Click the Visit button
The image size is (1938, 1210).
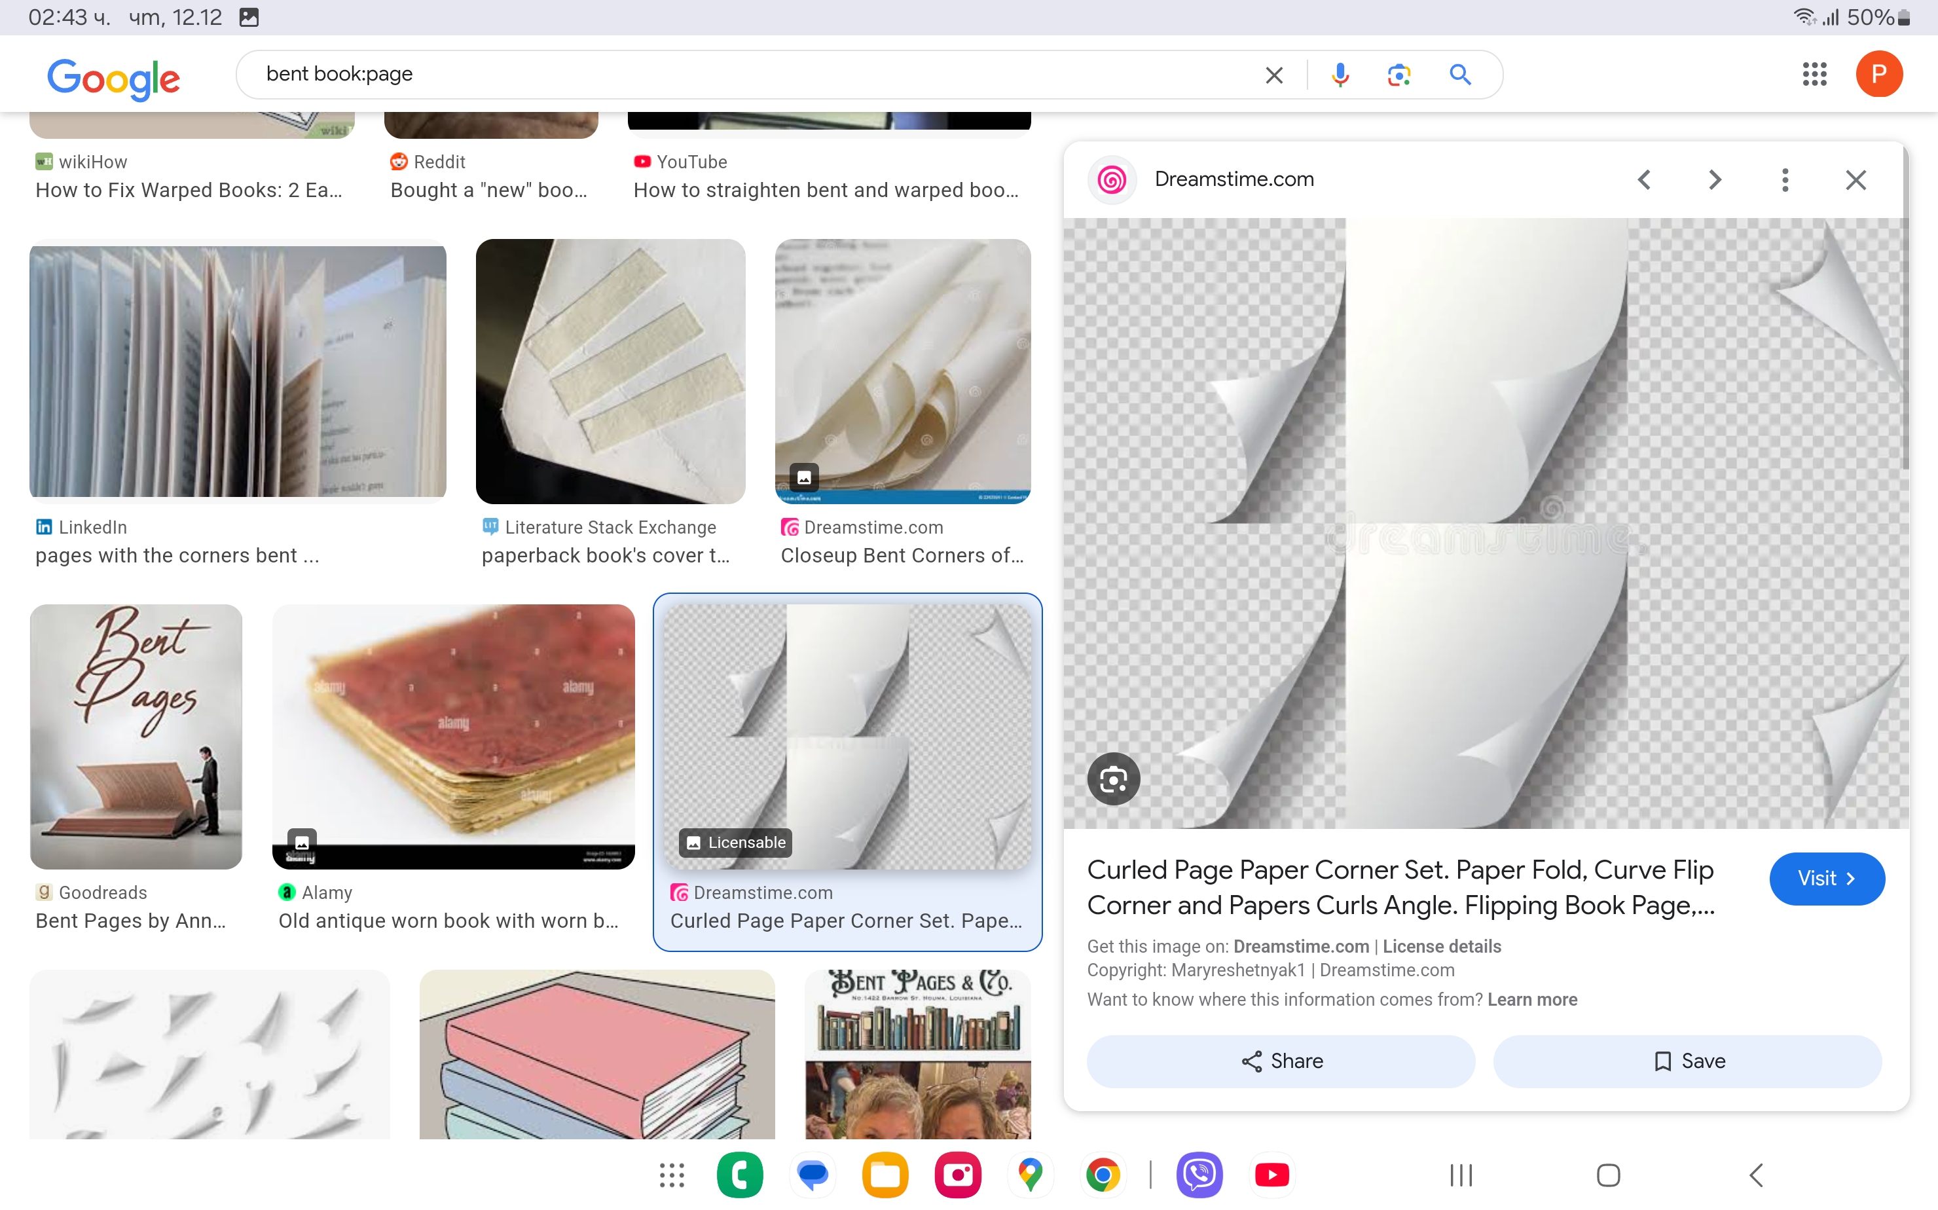pos(1826,879)
